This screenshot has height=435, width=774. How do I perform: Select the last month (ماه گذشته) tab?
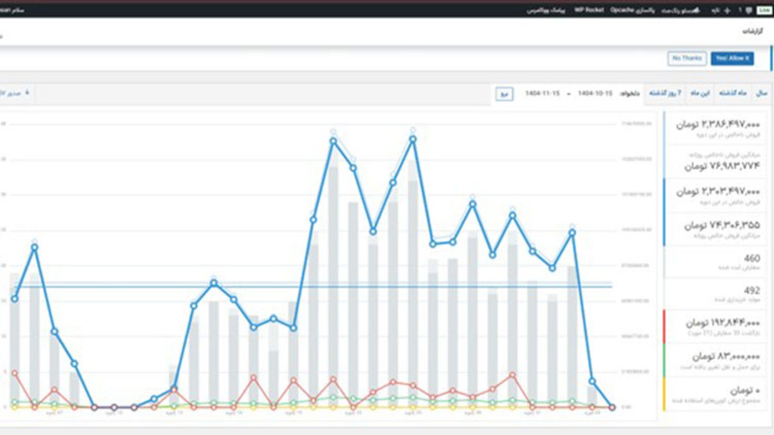tap(733, 93)
